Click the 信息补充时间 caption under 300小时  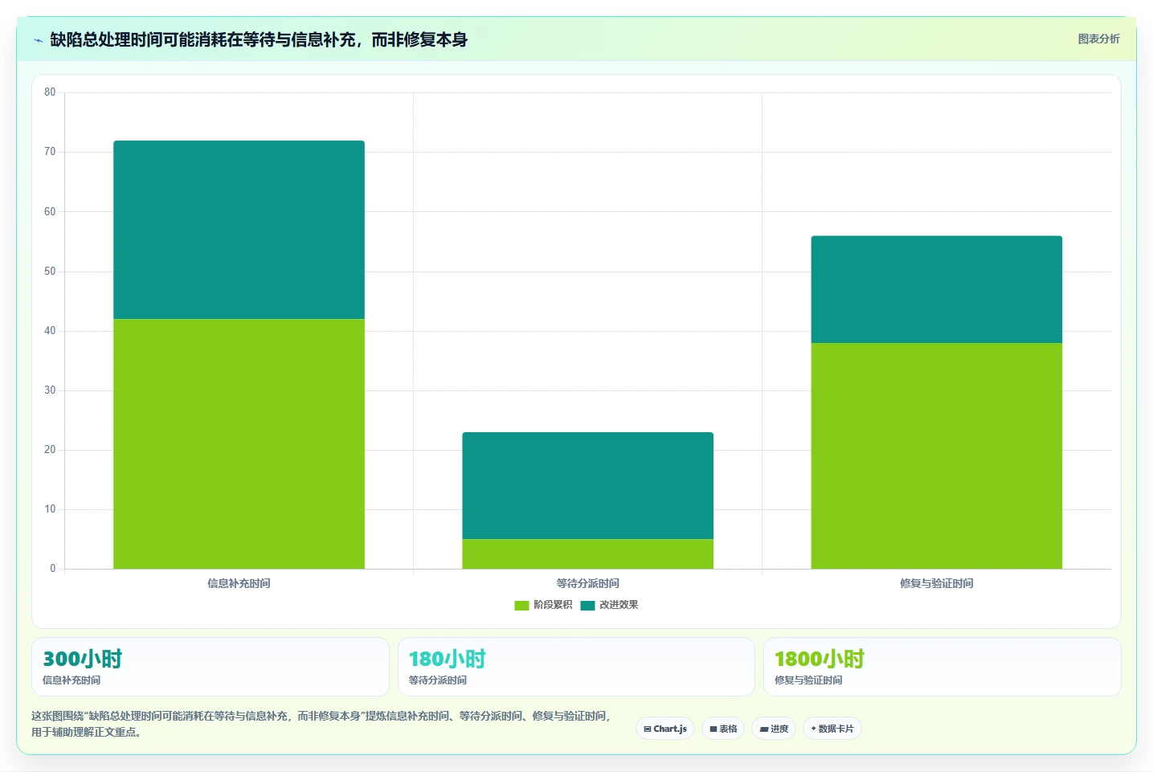pos(72,680)
